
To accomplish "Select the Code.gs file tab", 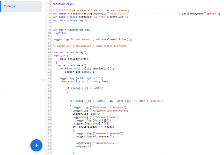I will click(x=10, y=6).
